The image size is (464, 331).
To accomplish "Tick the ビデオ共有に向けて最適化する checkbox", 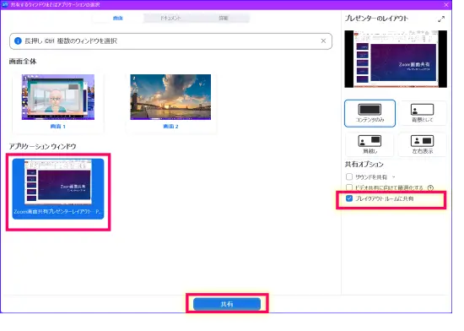I will click(349, 187).
